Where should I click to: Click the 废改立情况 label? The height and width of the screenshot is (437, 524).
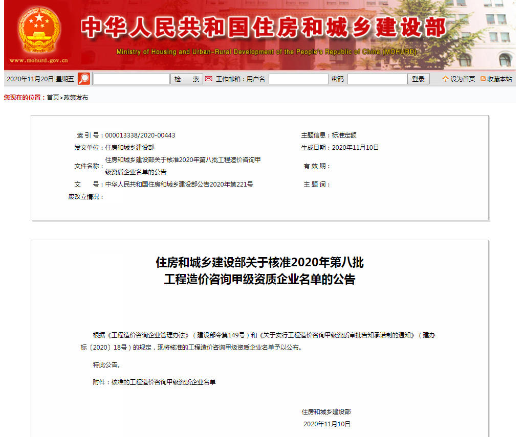coord(86,197)
